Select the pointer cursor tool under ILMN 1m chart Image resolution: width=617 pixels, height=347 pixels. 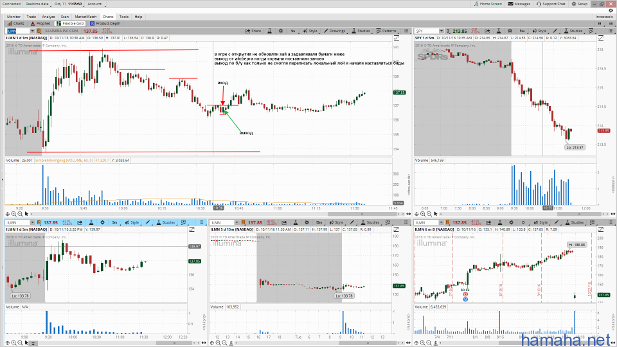26,214
